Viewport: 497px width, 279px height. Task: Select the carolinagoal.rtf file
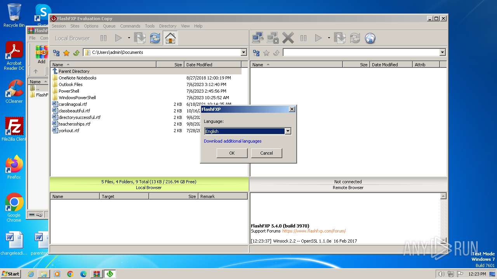[x=146, y=104]
